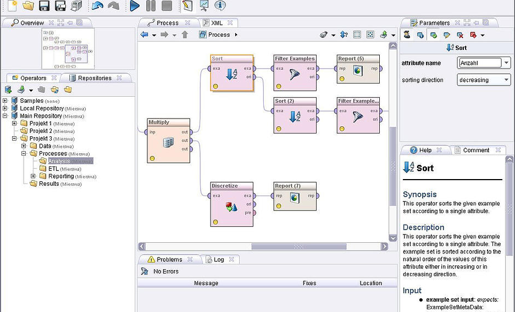Switch to the Design perspective notepad icon
This screenshot has width=515, height=312.
click(x=187, y=5)
